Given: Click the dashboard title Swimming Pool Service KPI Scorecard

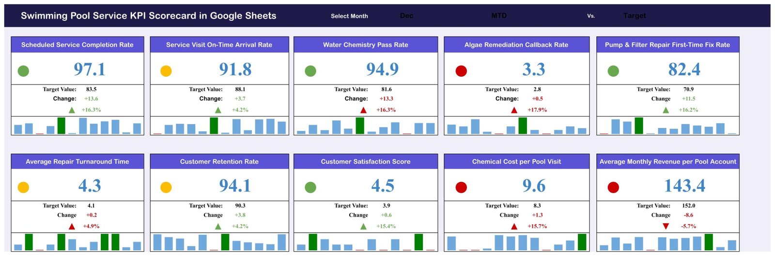Looking at the screenshot, I should [149, 16].
